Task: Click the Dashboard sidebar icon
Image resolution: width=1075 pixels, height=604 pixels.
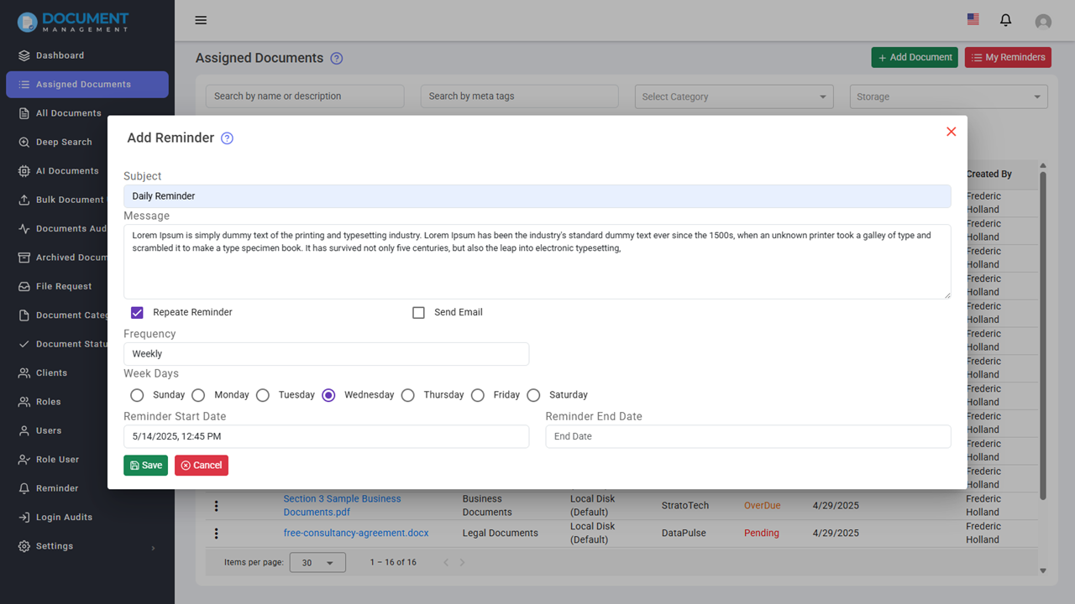Action: [x=24, y=55]
